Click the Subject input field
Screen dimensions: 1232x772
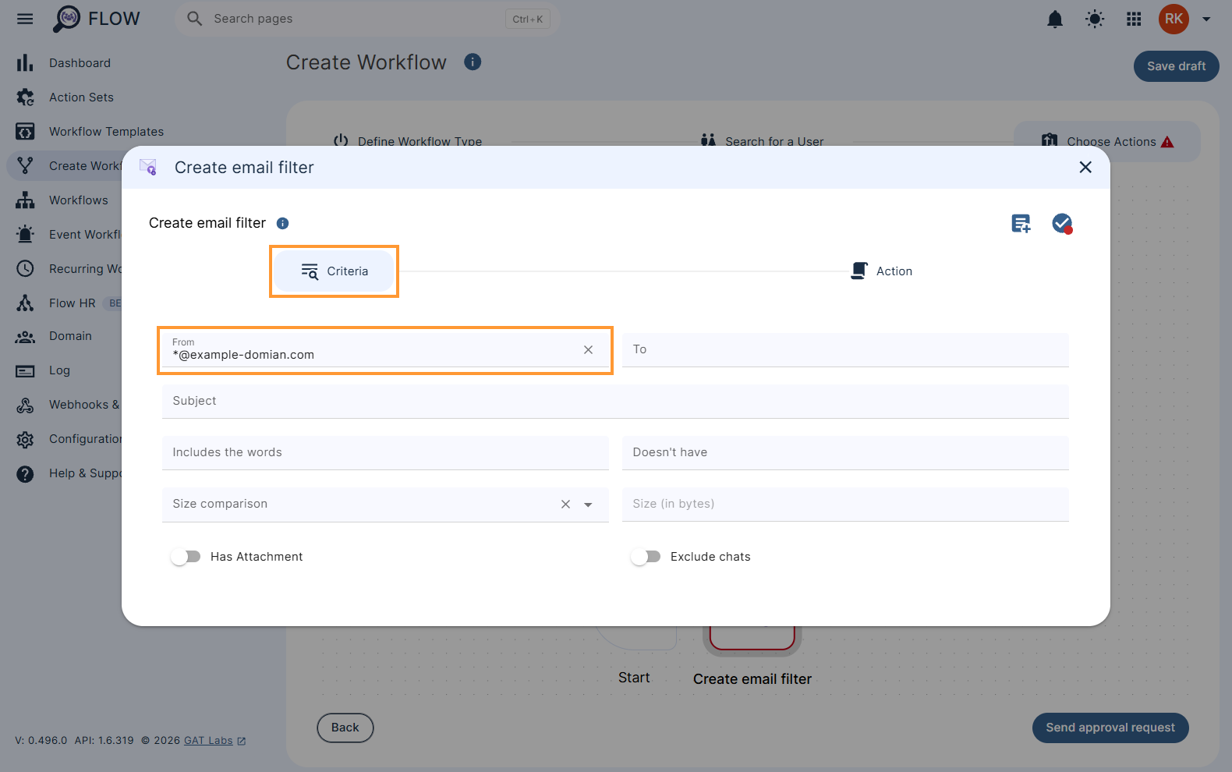[x=615, y=402]
